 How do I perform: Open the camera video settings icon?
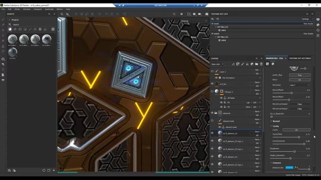pyautogui.click(x=200, y=14)
